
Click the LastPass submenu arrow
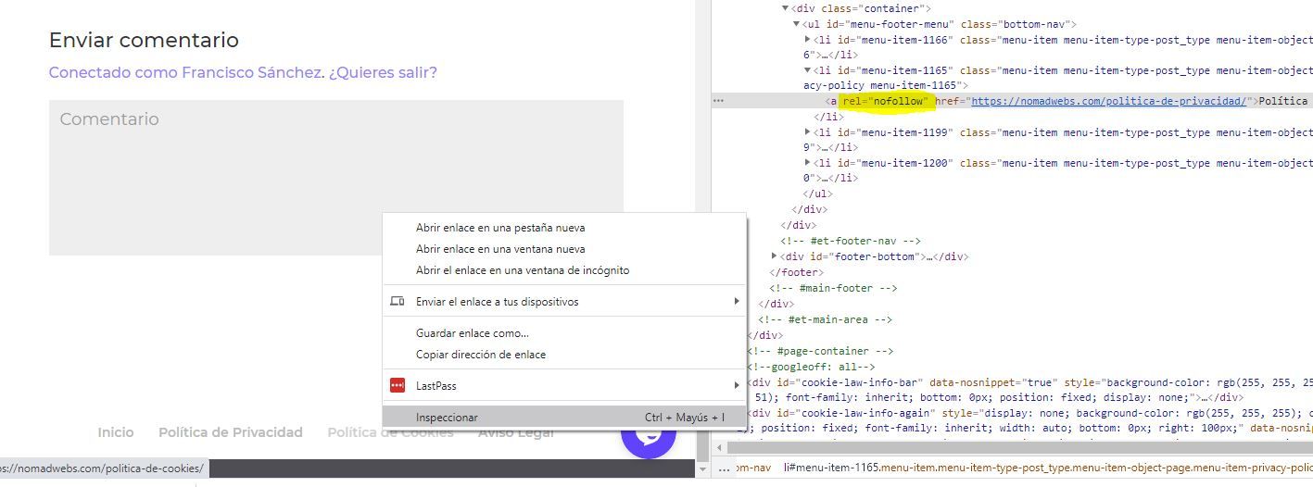pyautogui.click(x=737, y=385)
